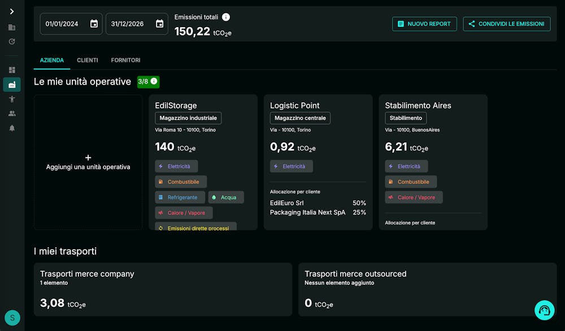Open the start date field 01/01/2024
565x331 pixels.
[x=62, y=24]
